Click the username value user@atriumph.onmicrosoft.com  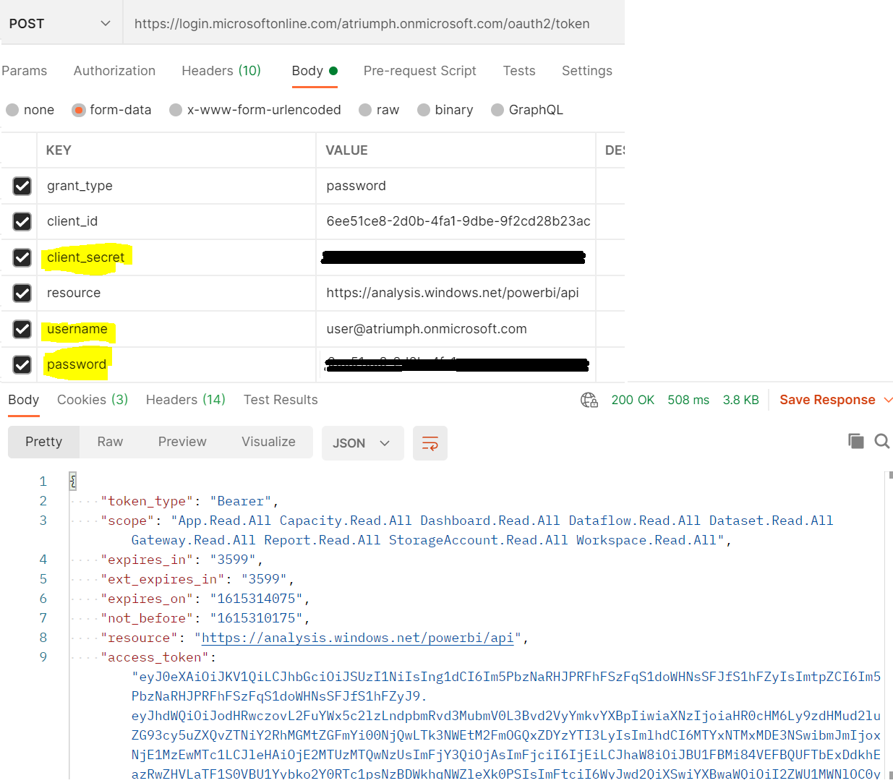tap(426, 329)
